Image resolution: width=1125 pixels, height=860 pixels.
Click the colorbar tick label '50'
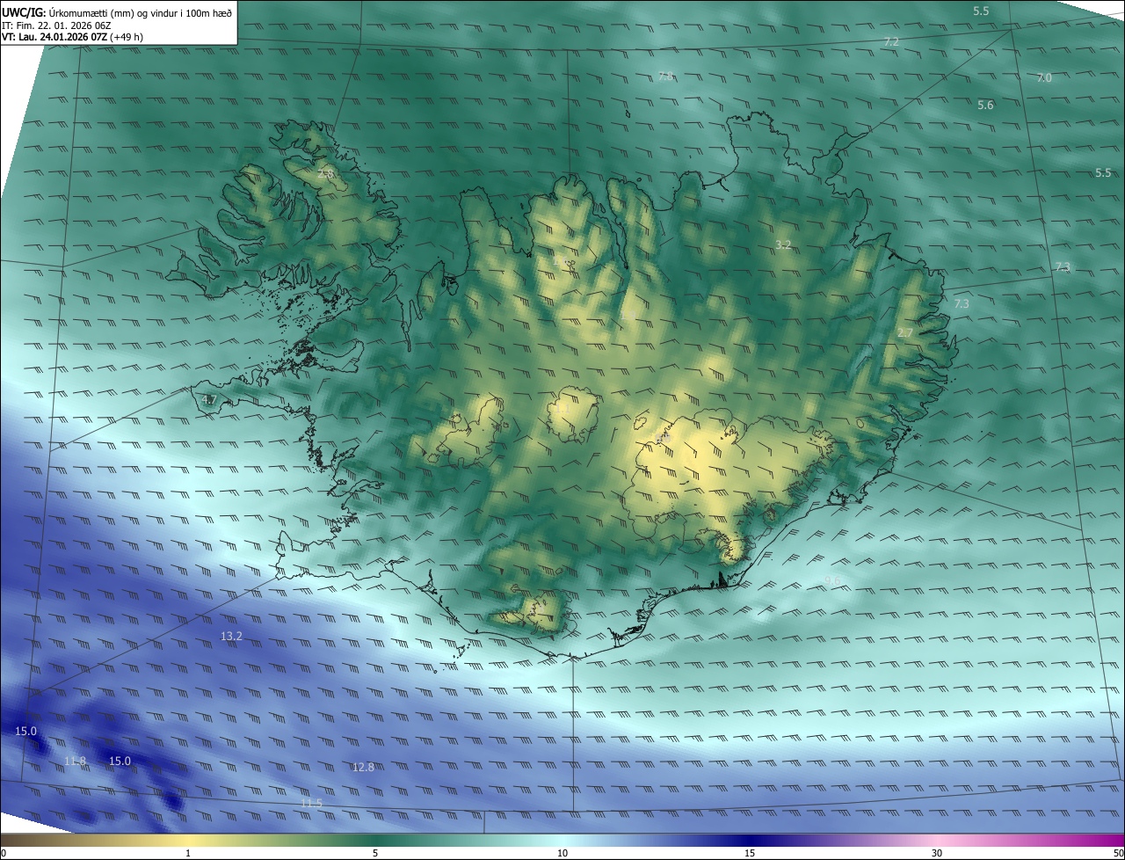point(1118,853)
